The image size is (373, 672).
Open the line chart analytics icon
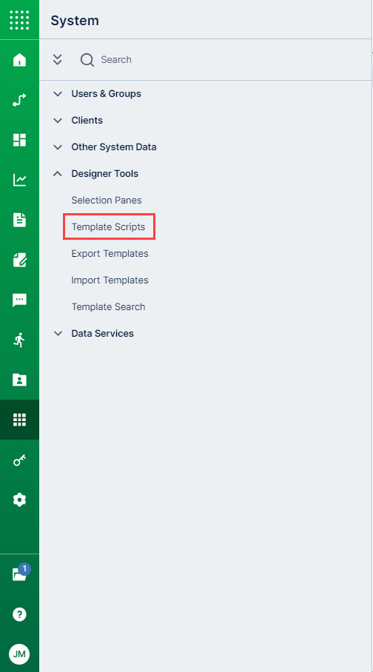point(19,180)
